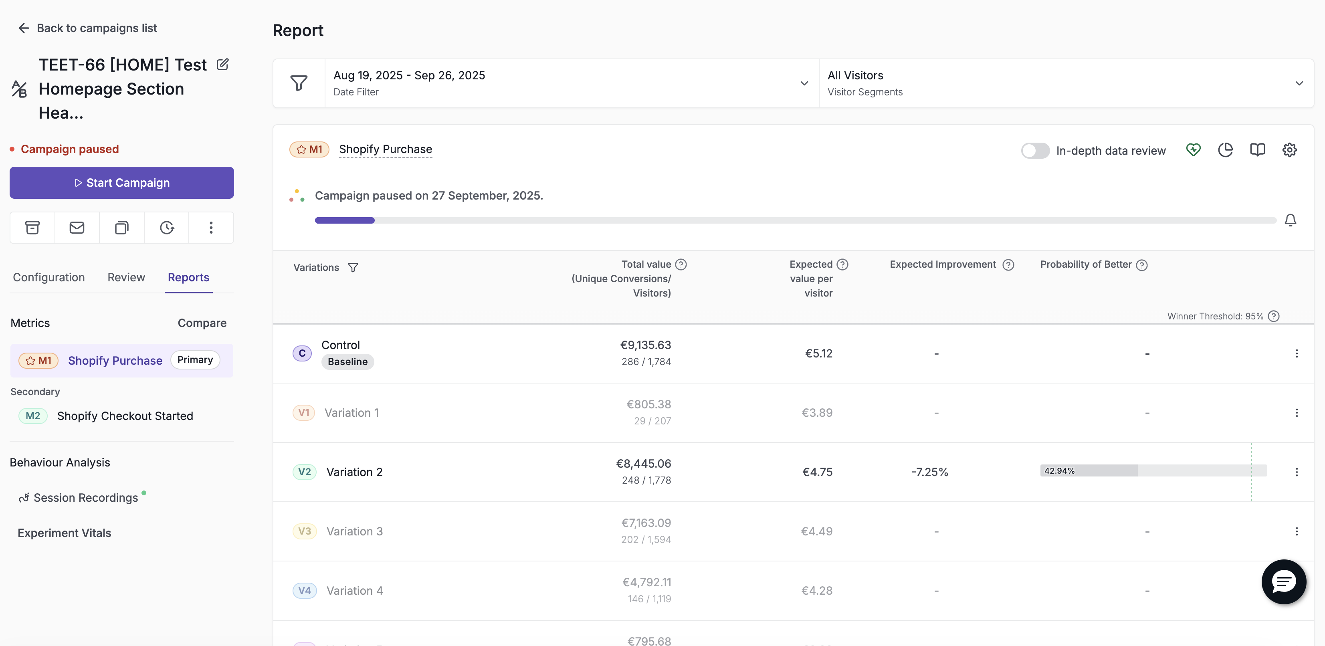
Task: Go Back to campaigns list
Action: point(87,28)
